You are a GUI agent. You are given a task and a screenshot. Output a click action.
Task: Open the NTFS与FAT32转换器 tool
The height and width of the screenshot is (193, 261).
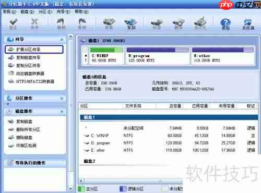point(31,81)
